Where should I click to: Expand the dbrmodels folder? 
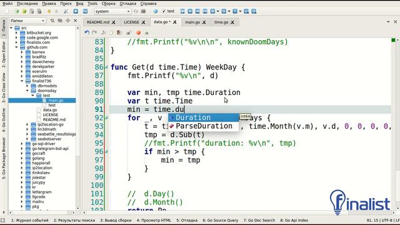27,86
